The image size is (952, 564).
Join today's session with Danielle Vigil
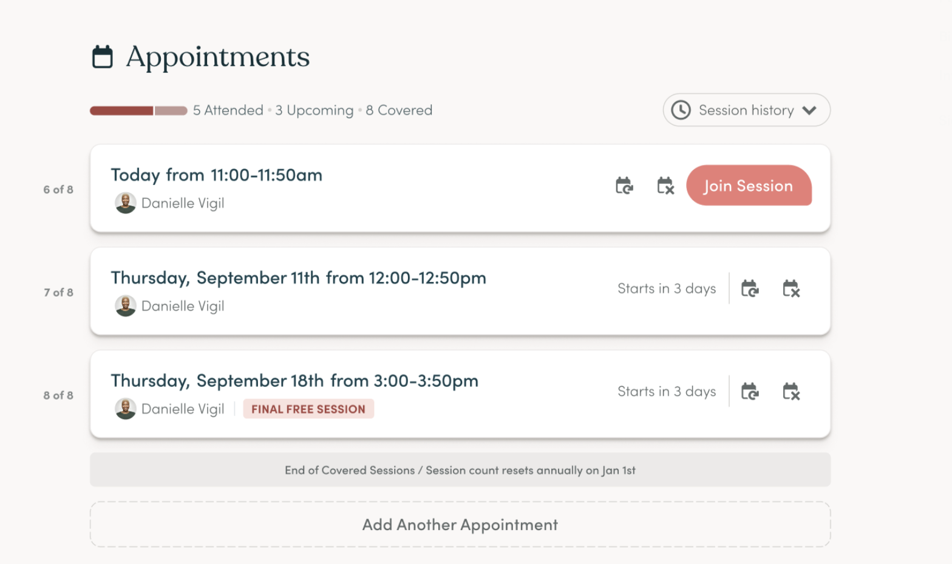coord(749,186)
